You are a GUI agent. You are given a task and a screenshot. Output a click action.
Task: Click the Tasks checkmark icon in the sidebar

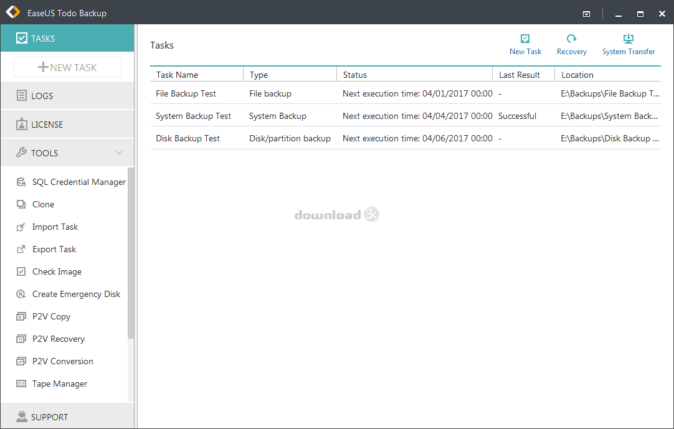tap(22, 38)
